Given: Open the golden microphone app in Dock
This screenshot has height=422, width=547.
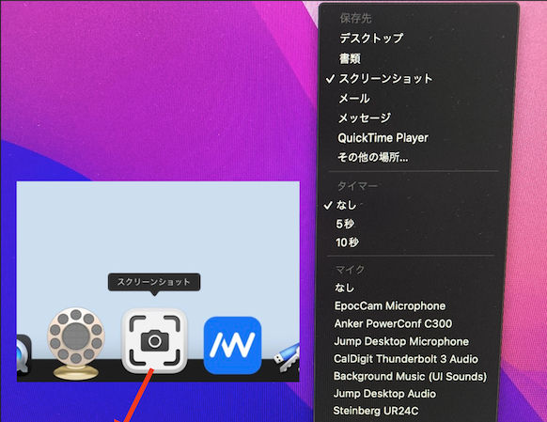Looking at the screenshot, I should [x=76, y=343].
